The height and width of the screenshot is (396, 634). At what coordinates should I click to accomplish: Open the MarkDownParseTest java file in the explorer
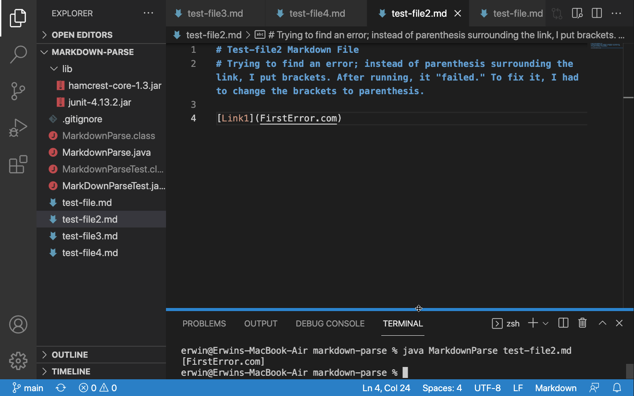tap(101, 186)
